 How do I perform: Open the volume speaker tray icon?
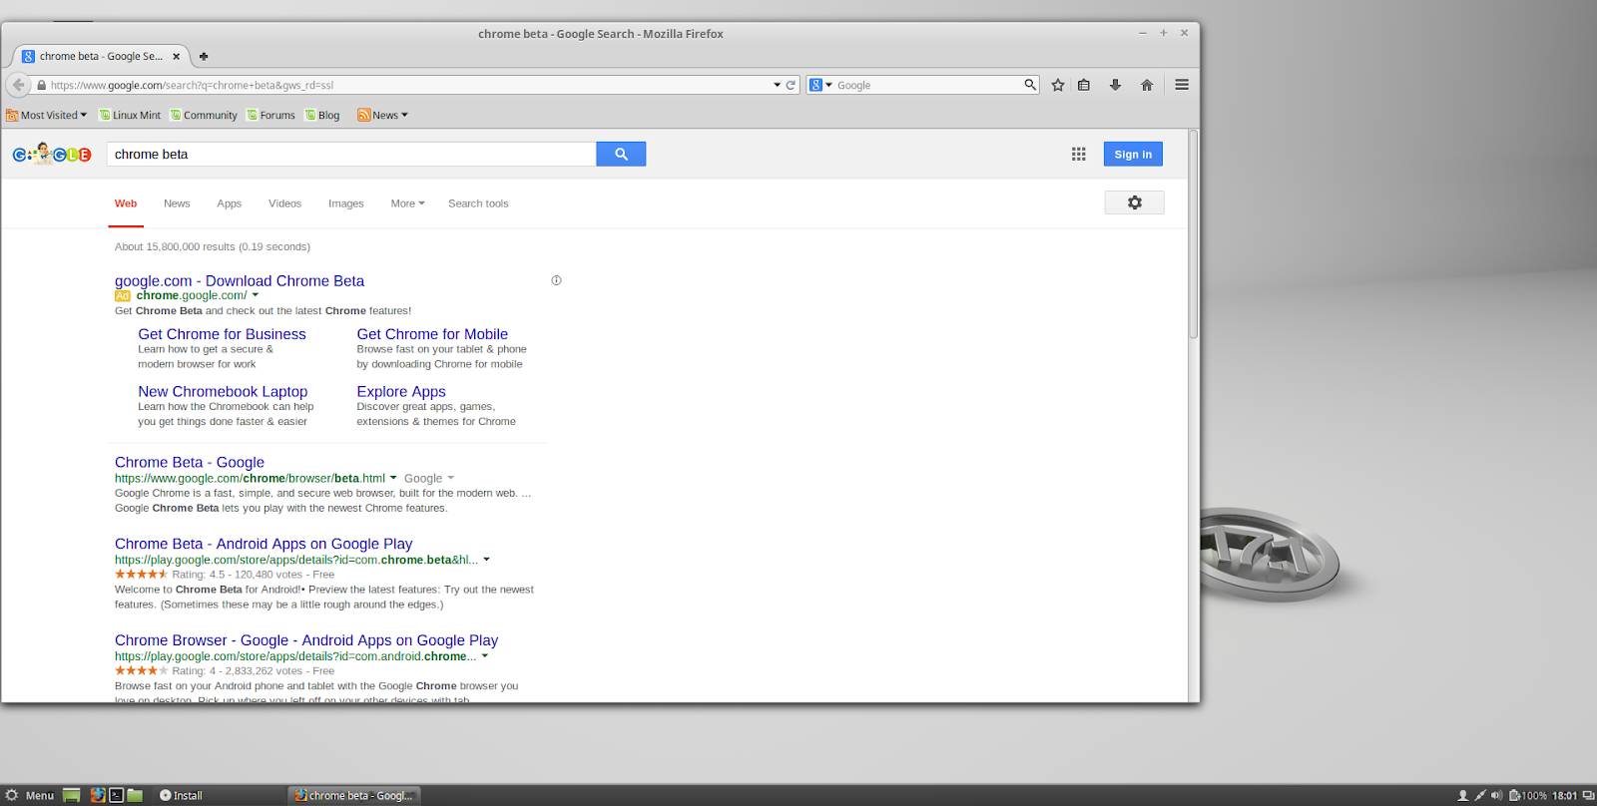click(1496, 795)
